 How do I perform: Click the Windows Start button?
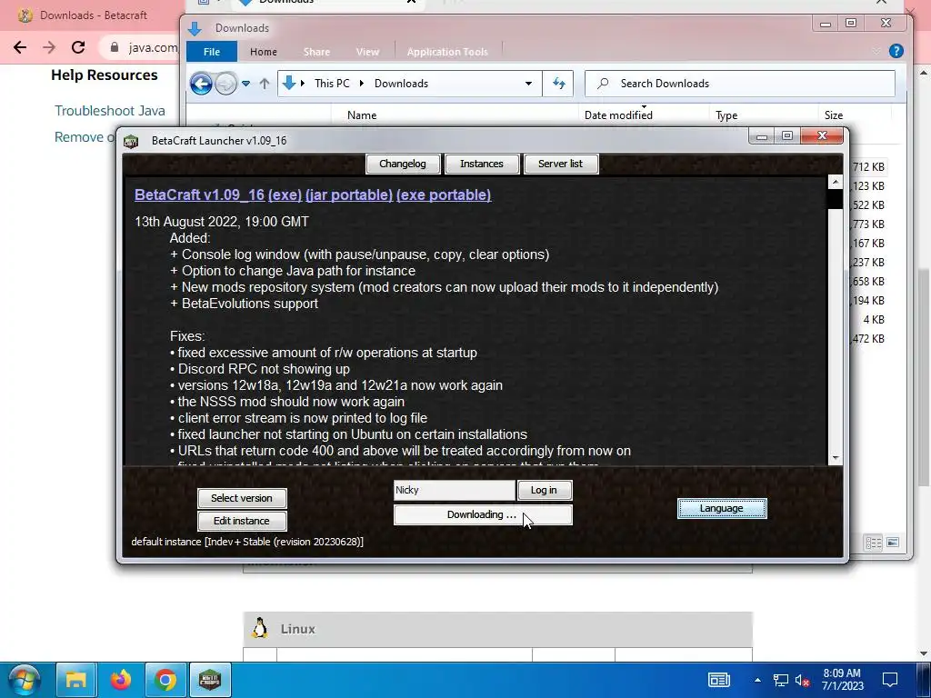click(x=24, y=680)
